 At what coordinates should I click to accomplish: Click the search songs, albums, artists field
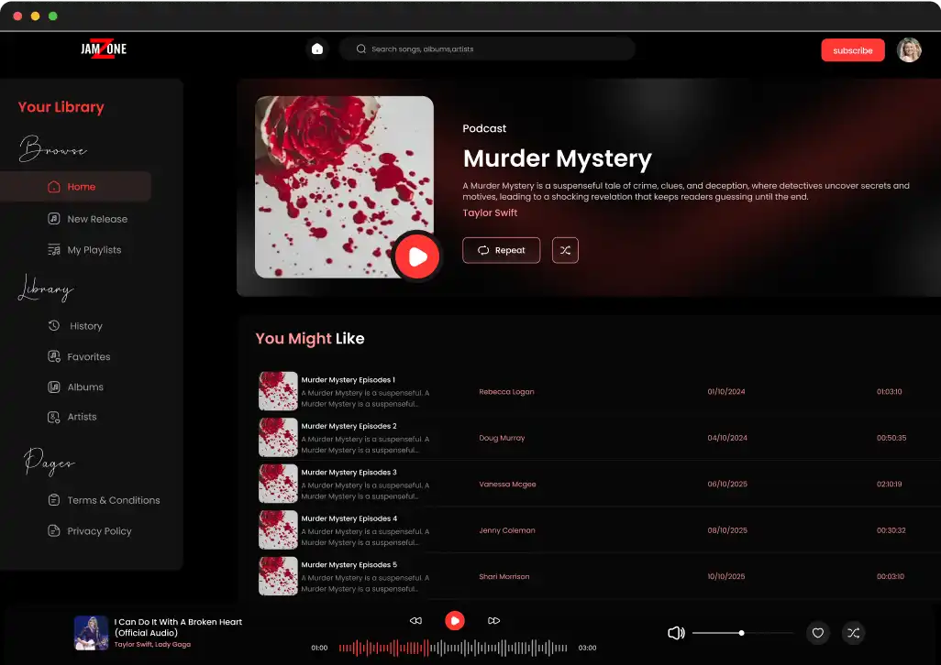tap(487, 49)
